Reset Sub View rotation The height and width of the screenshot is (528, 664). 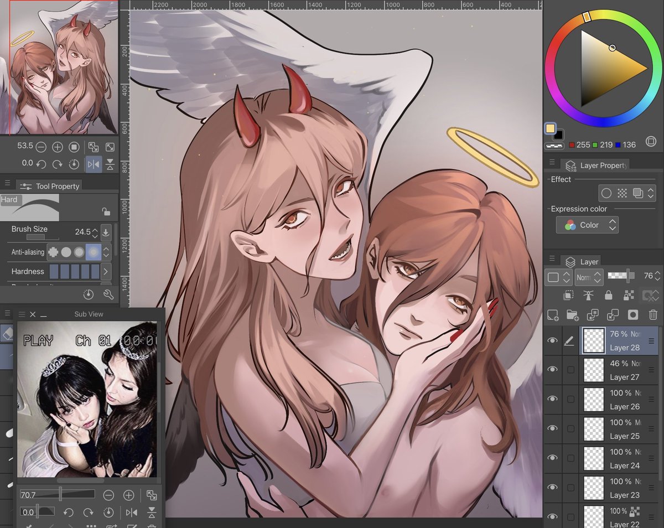pos(109,512)
